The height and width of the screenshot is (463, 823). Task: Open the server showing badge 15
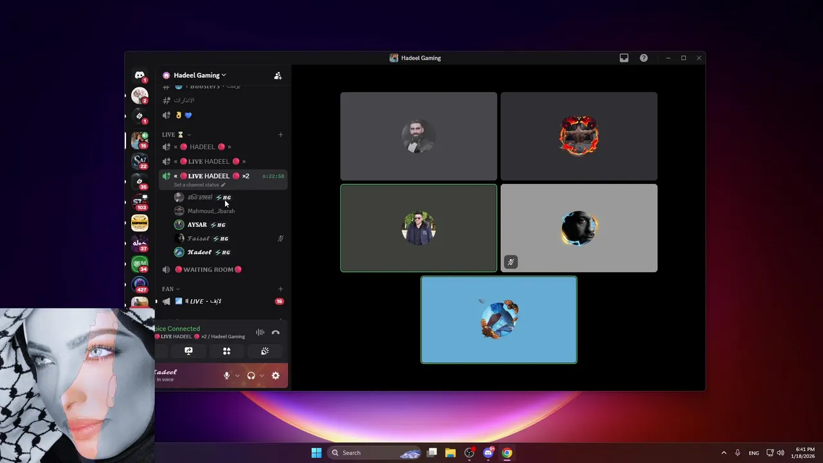pyautogui.click(x=140, y=140)
